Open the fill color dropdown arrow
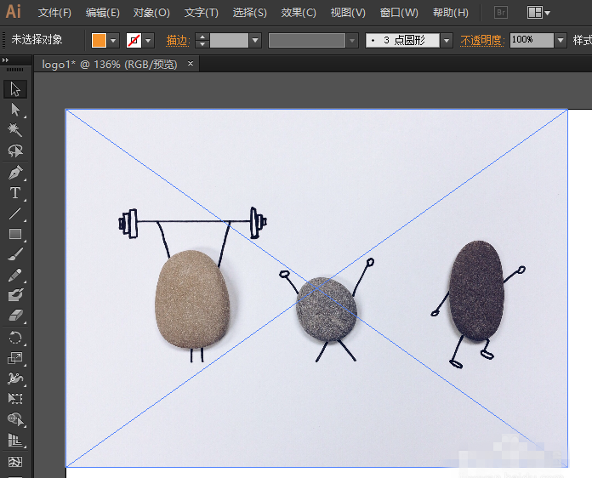This screenshot has height=478, width=592. point(113,40)
